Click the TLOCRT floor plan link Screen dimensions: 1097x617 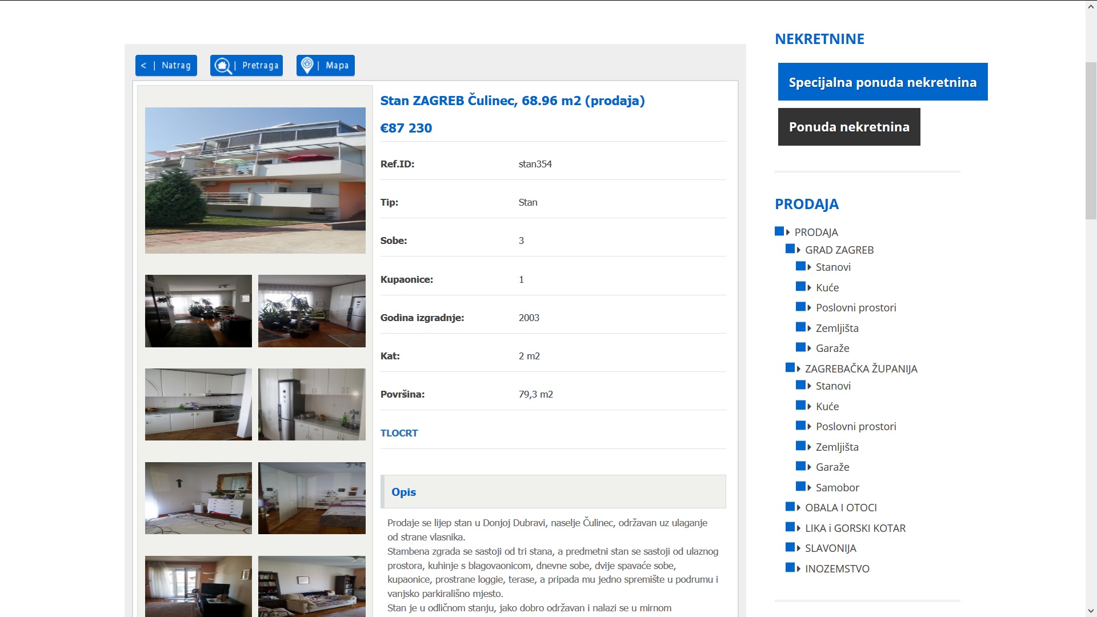[399, 433]
